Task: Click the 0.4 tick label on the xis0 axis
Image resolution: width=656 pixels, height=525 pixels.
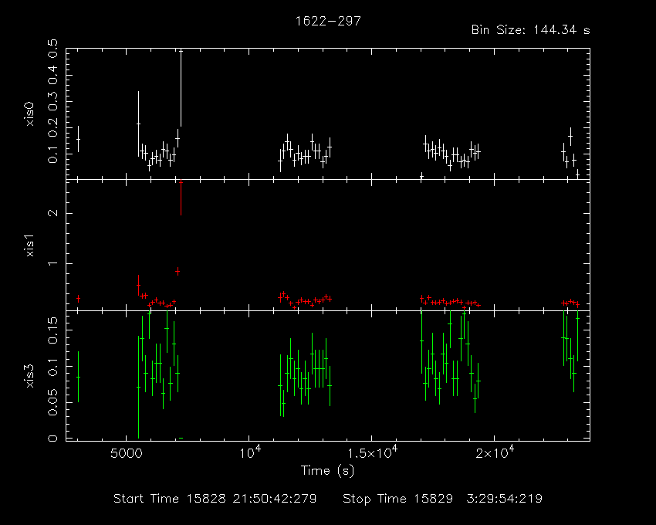Action: click(x=53, y=75)
